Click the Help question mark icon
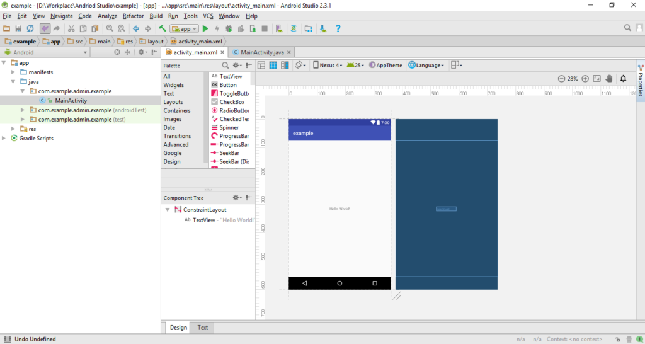This screenshot has height=344, width=645. pos(338,28)
